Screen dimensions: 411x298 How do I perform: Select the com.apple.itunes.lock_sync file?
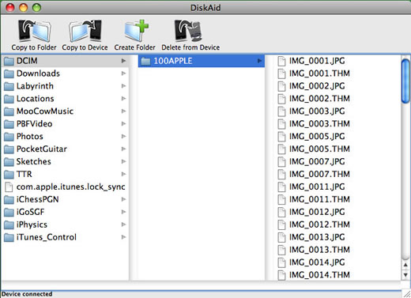click(x=65, y=187)
